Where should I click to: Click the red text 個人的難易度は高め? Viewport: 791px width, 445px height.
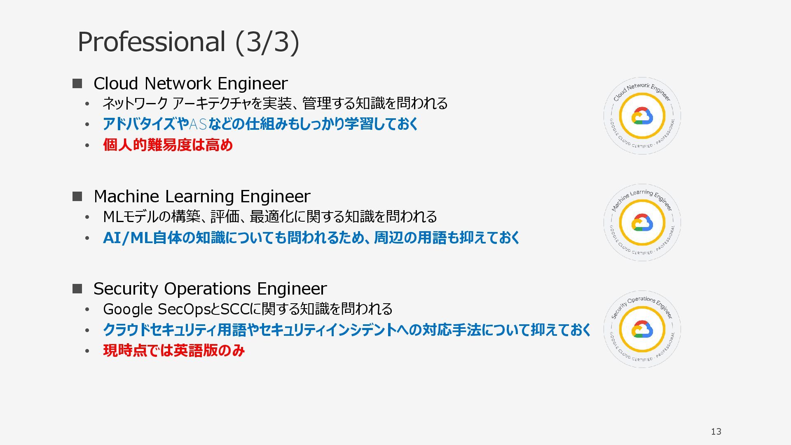click(168, 145)
